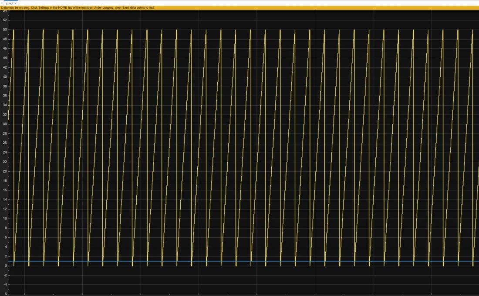479x296 pixels.
Task: Close the y_out tab
Action: click(x=16, y=3)
